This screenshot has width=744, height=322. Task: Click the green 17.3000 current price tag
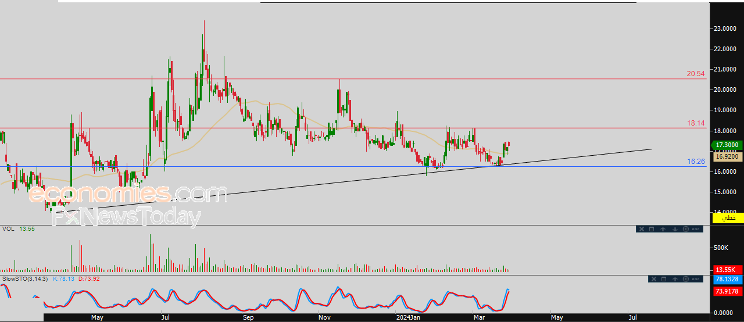click(727, 145)
